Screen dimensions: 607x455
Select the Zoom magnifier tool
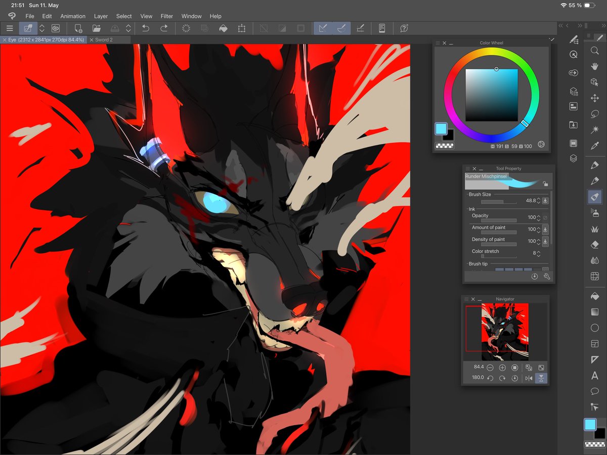tap(594, 51)
